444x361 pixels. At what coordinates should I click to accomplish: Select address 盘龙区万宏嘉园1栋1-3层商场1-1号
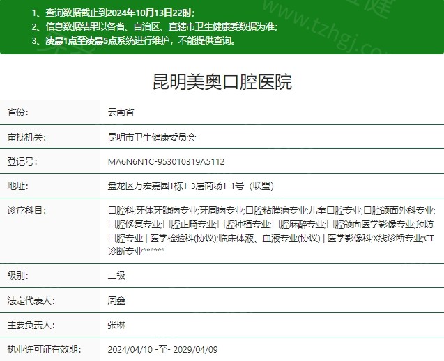coord(176,186)
